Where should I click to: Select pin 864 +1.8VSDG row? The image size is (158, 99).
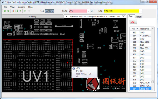(x=141, y=36)
